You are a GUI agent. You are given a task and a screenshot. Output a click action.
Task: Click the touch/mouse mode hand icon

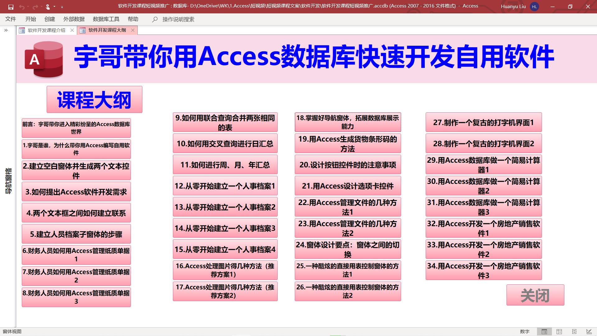click(x=48, y=7)
